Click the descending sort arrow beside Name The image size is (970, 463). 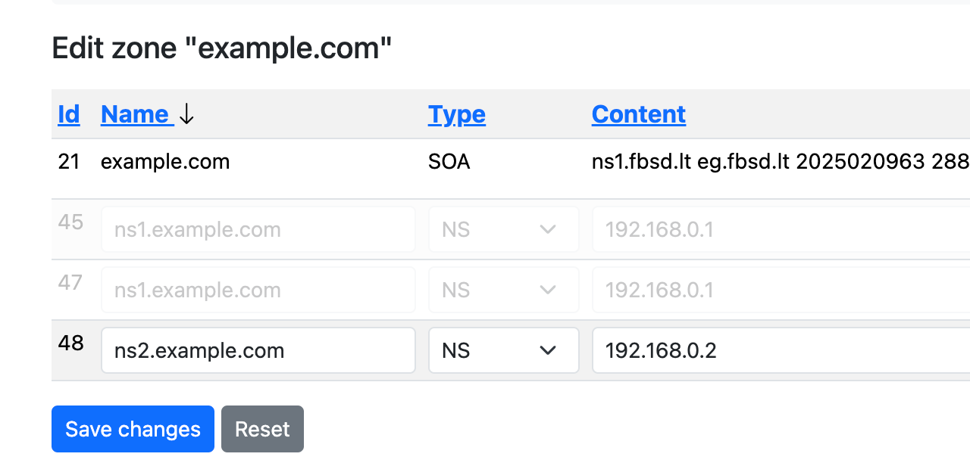click(186, 115)
